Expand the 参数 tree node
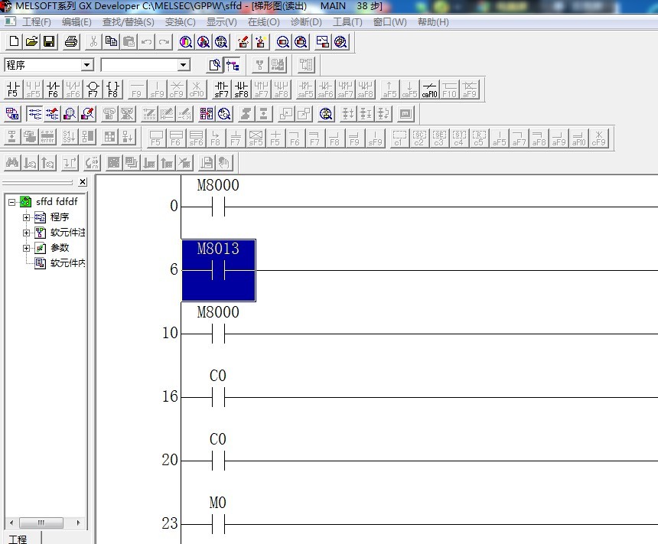Screen dimensions: 658x544 tap(27, 248)
